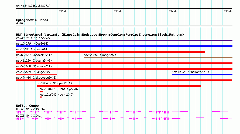This screenshot has width=240, height=134.
Task: Select the purple esv34196 inversion bar
Action: pyautogui.click(x=124, y=41)
